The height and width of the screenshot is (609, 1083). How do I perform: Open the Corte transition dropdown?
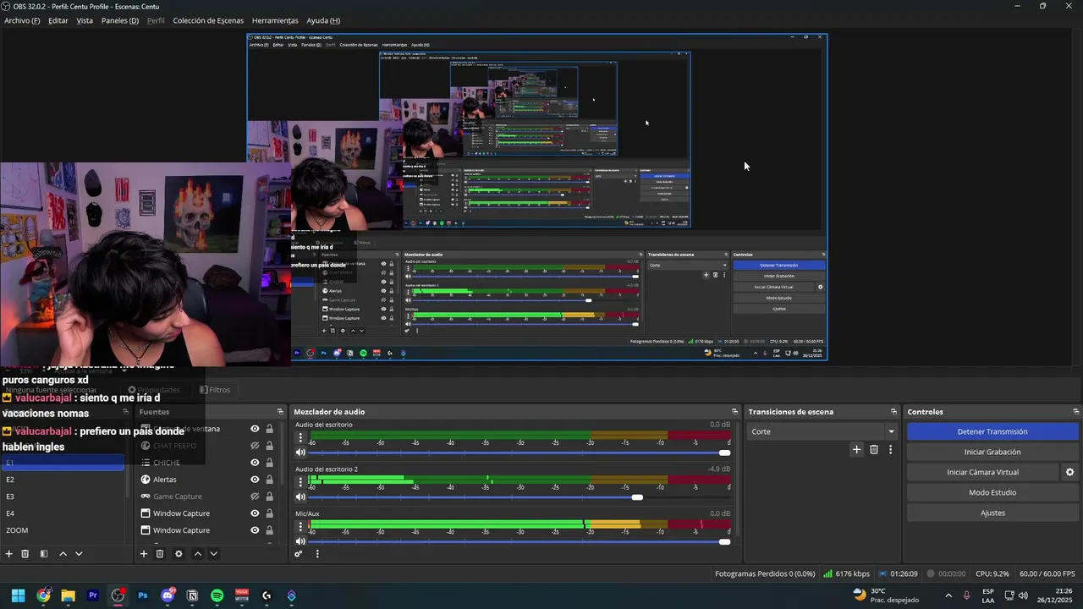822,431
